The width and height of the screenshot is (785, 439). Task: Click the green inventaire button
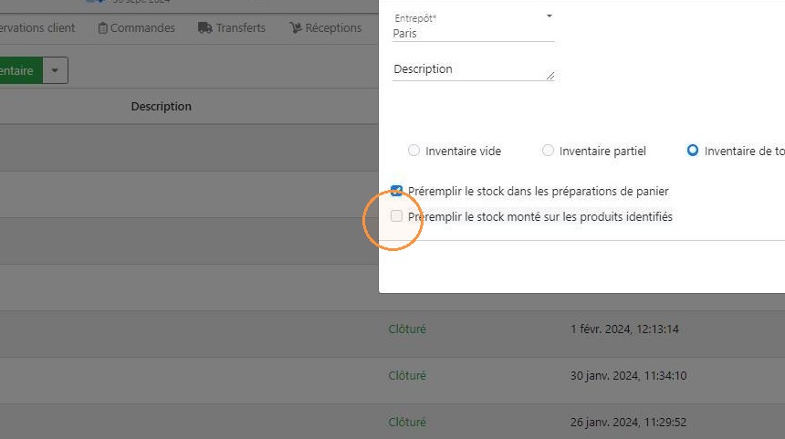coord(21,70)
